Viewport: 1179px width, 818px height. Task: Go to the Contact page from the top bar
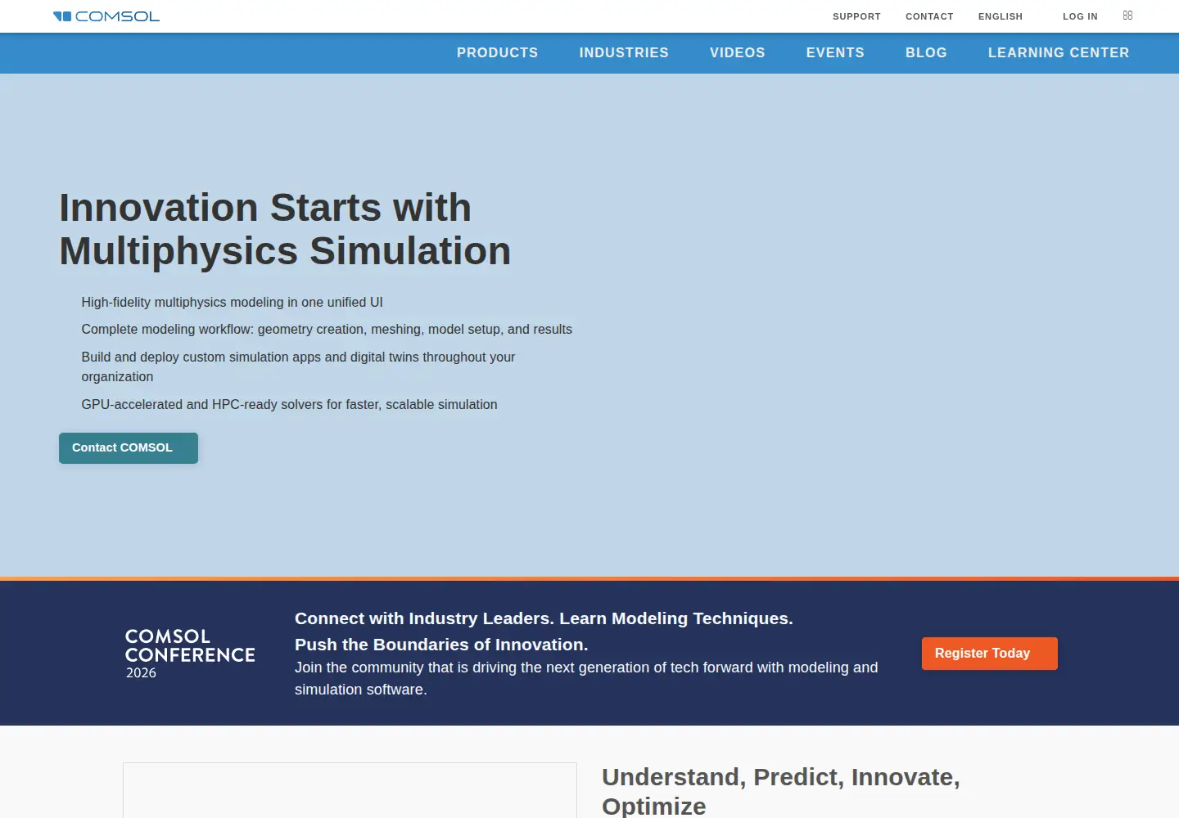(x=929, y=16)
